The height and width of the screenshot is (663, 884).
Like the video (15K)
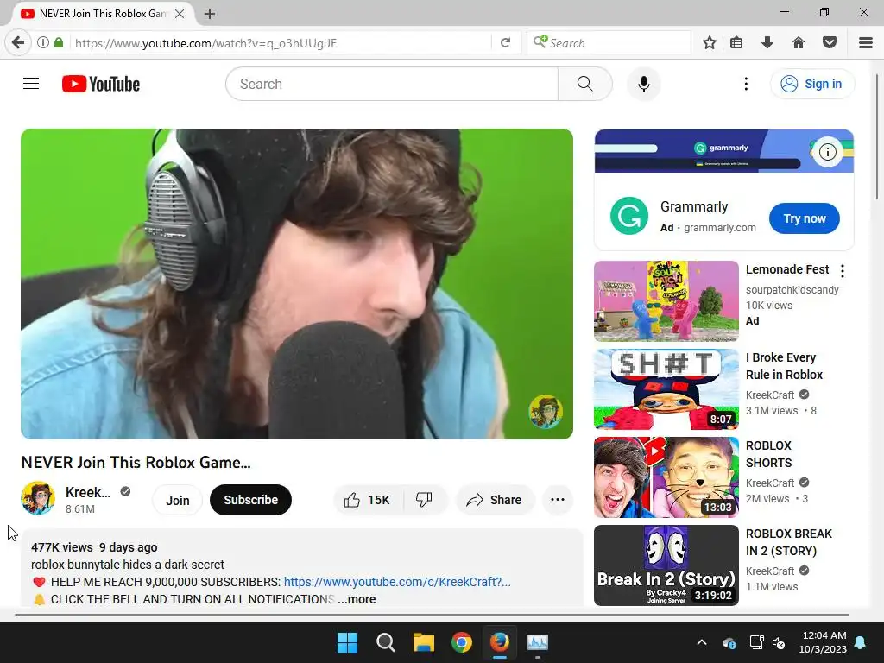tap(369, 500)
